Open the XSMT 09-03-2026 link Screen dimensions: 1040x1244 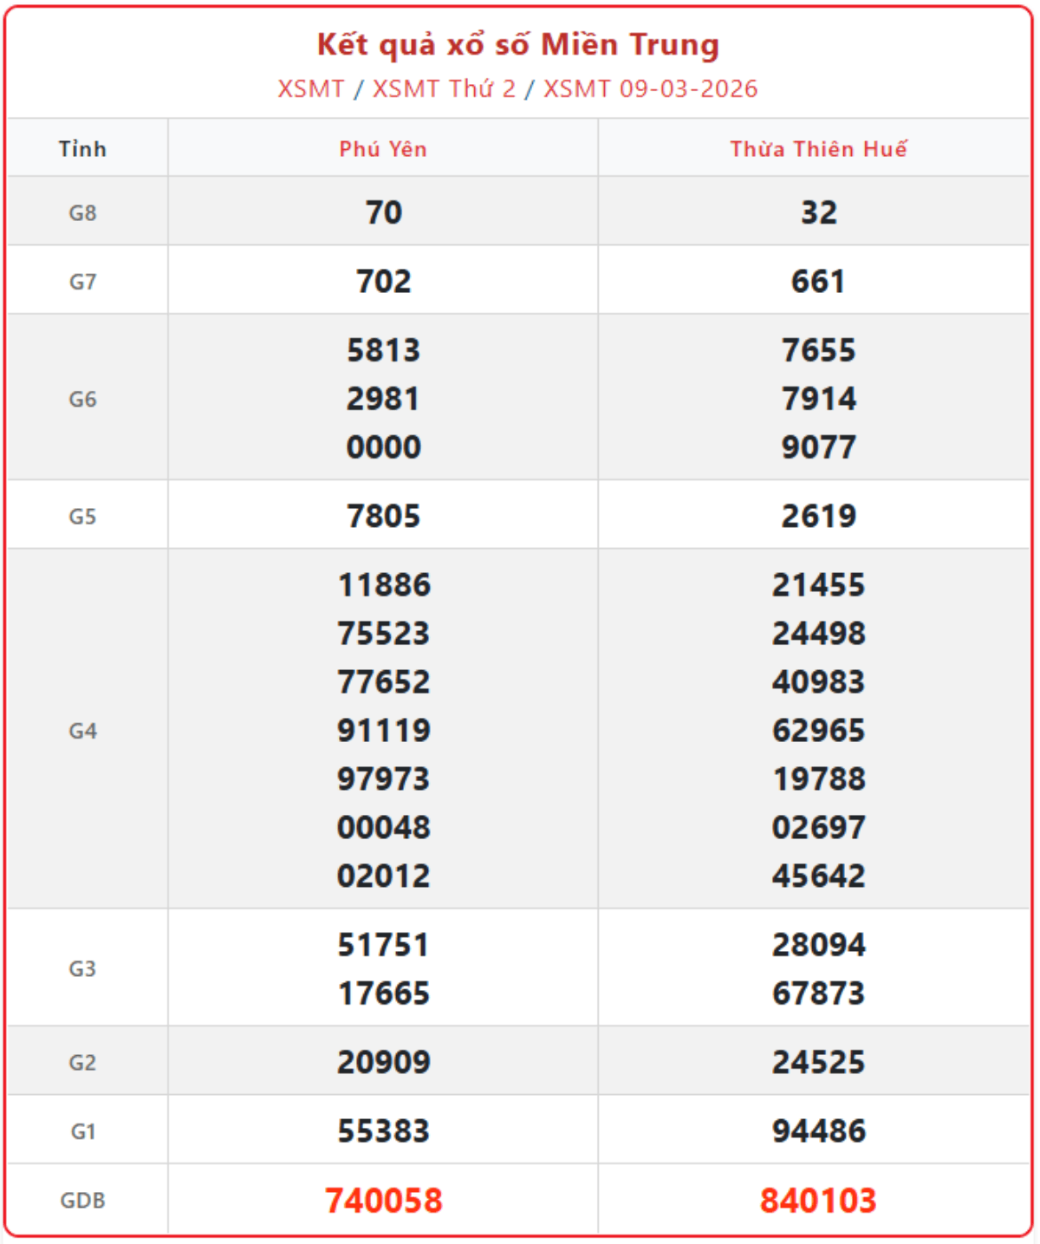click(x=650, y=88)
